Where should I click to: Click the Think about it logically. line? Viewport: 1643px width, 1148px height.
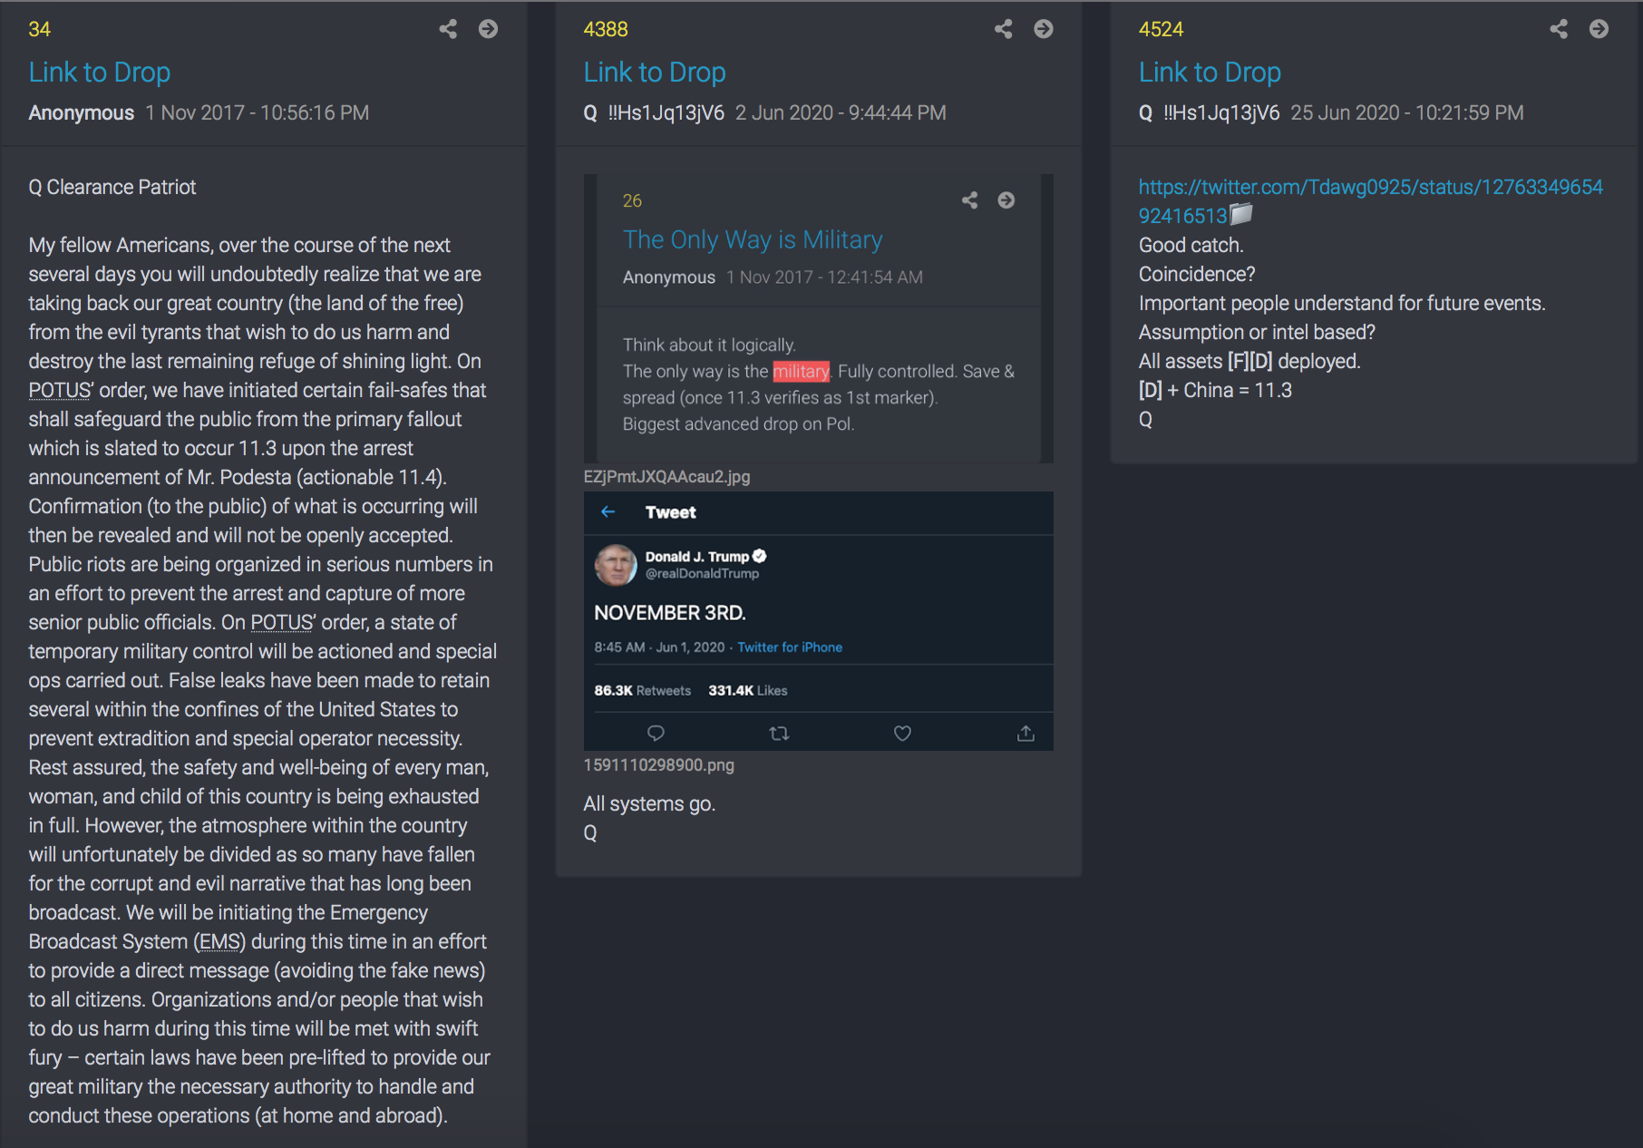click(x=709, y=345)
